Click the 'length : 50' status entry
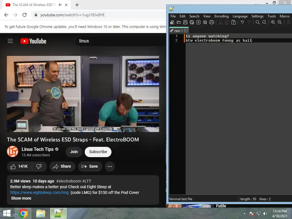Viewport: 292px width, 219px height. pyautogui.click(x=248, y=199)
